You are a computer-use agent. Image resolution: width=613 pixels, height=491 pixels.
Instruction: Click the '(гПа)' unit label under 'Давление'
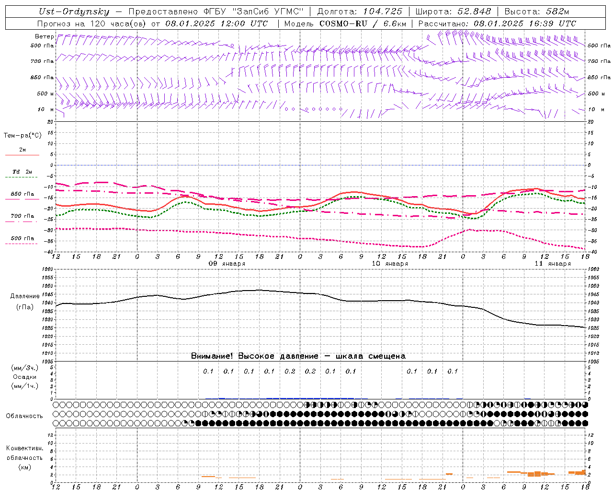[x=24, y=307]
